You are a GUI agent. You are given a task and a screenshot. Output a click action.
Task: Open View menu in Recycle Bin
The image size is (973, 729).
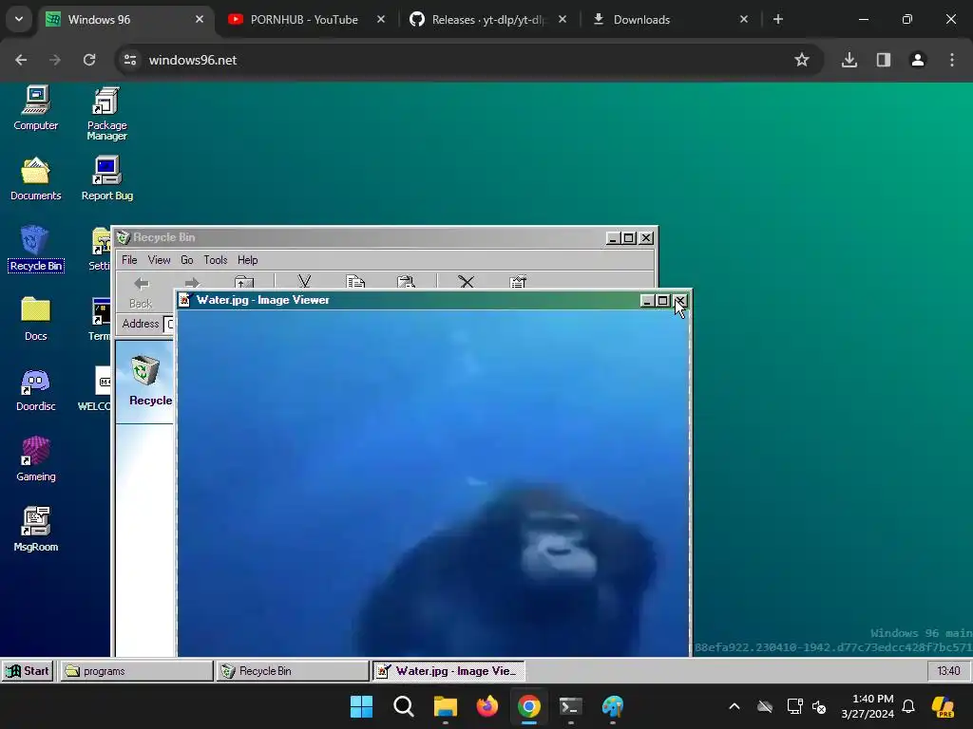(x=159, y=260)
